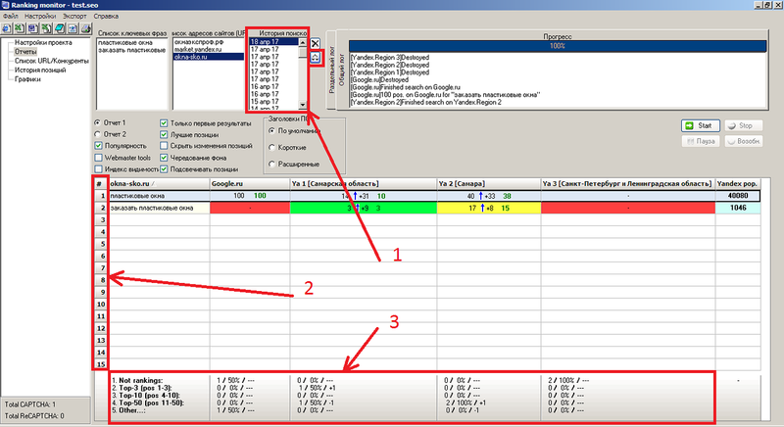This screenshot has width=784, height=427.
Task: Click the third toolbar icon under the menu bar
Action: click(x=33, y=29)
